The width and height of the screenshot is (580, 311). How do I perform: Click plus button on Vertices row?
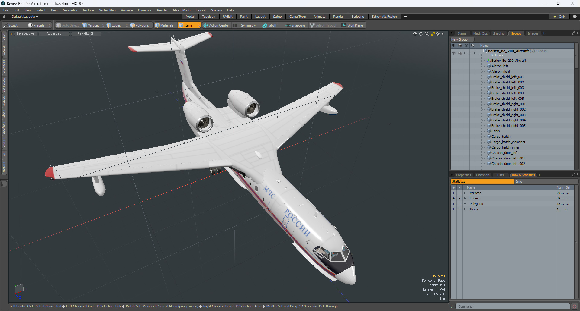point(453,193)
